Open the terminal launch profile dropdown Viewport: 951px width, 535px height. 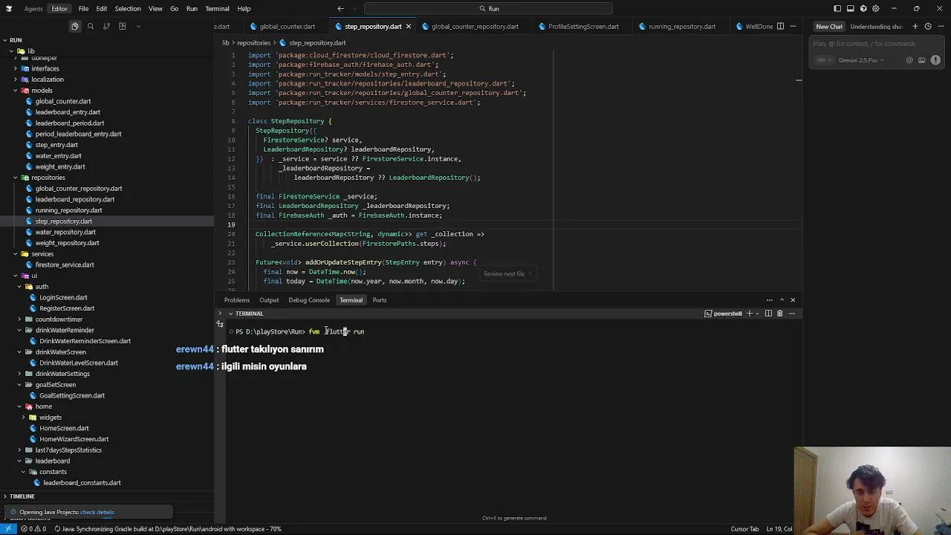758,314
